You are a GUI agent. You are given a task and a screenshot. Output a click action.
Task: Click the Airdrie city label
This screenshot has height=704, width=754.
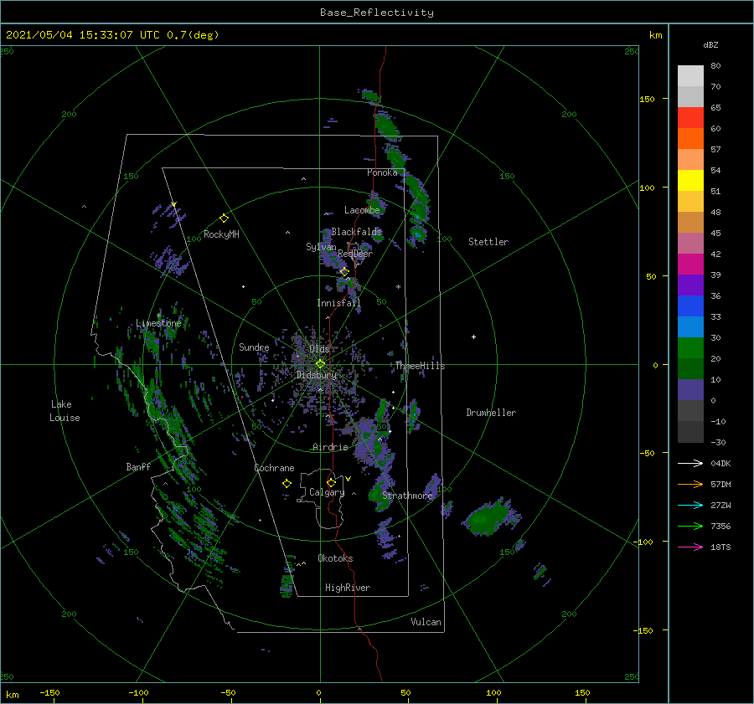(x=330, y=447)
